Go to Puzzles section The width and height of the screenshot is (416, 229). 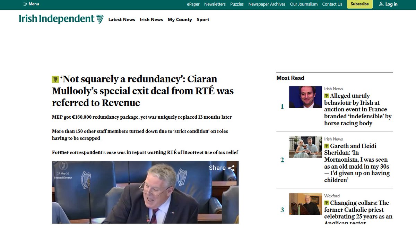click(x=237, y=4)
